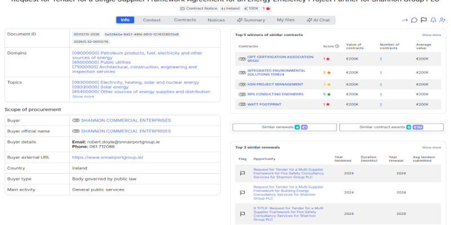Click the Ireland flag tag
451x225 pixels.
(x=231, y=8)
